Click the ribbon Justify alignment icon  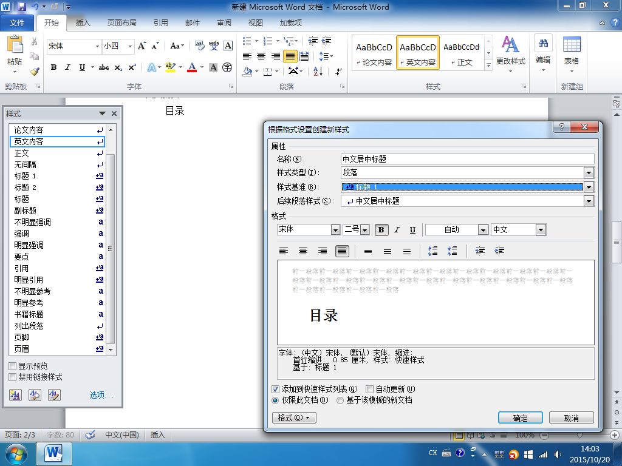[x=290, y=56]
